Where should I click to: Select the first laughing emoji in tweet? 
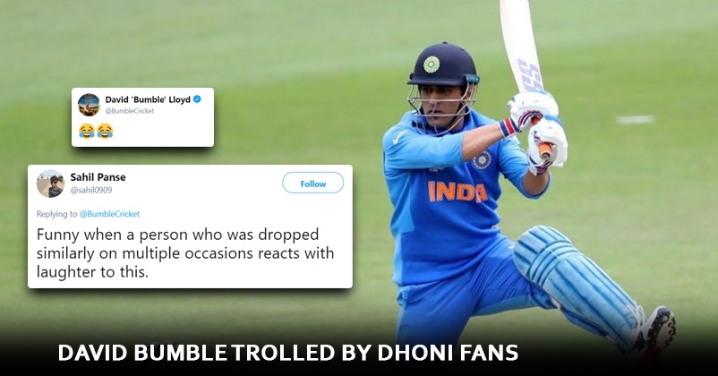click(x=87, y=131)
